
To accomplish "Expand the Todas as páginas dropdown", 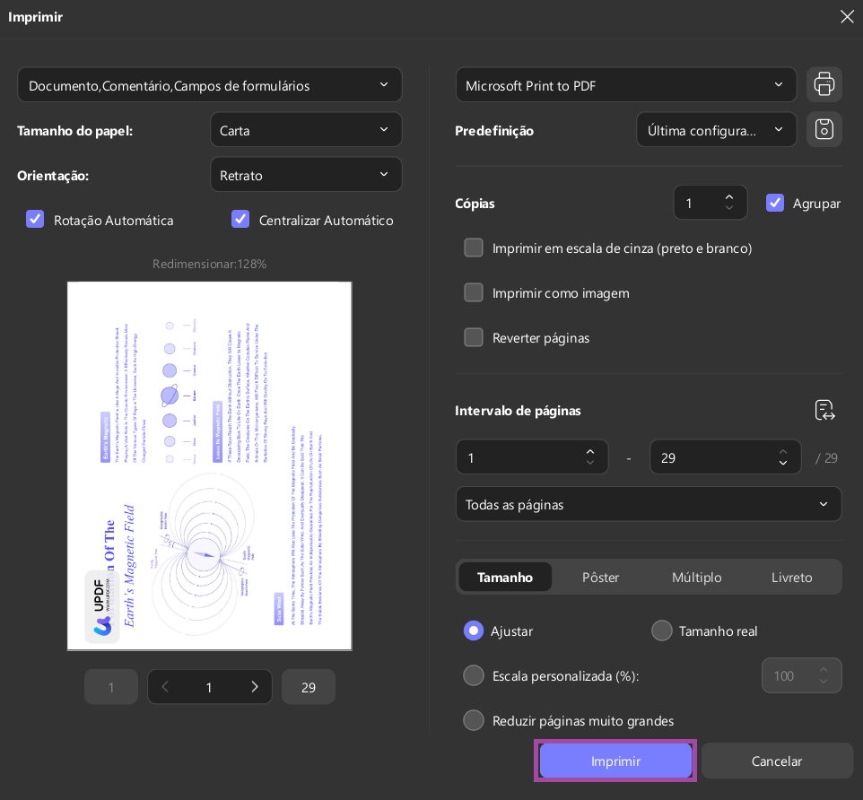I will (649, 504).
